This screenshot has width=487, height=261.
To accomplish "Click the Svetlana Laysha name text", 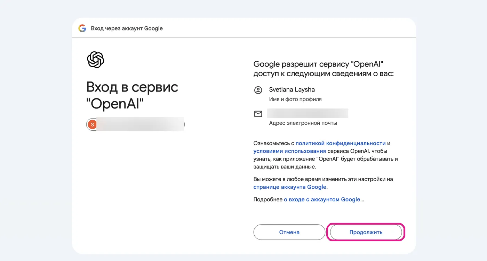I will pos(292,89).
